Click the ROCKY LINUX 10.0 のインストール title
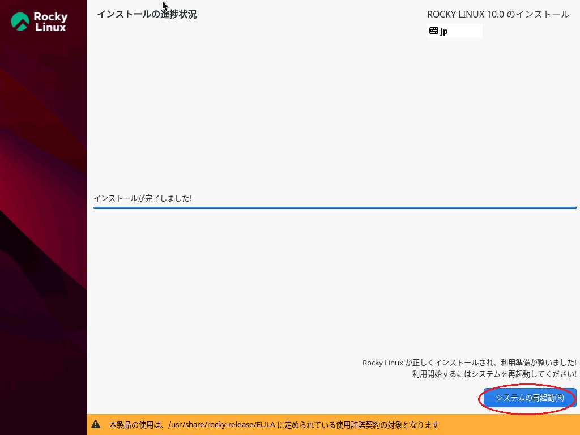 (x=498, y=14)
